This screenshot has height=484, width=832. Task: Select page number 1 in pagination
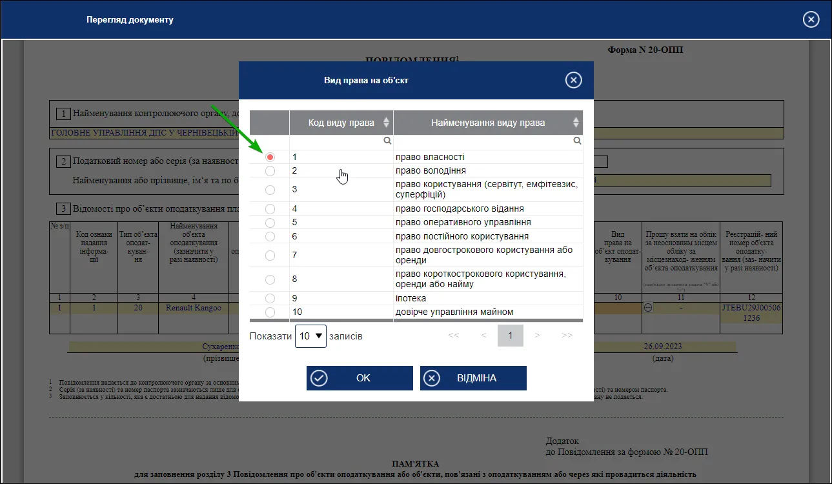[511, 336]
